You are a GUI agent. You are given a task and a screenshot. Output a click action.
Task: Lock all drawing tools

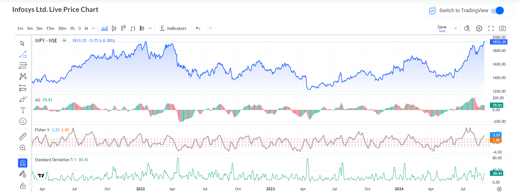23,186
